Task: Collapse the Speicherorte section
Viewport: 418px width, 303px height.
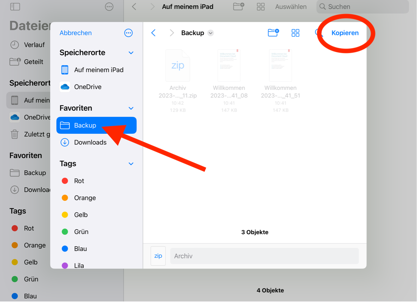Action: coord(131,53)
